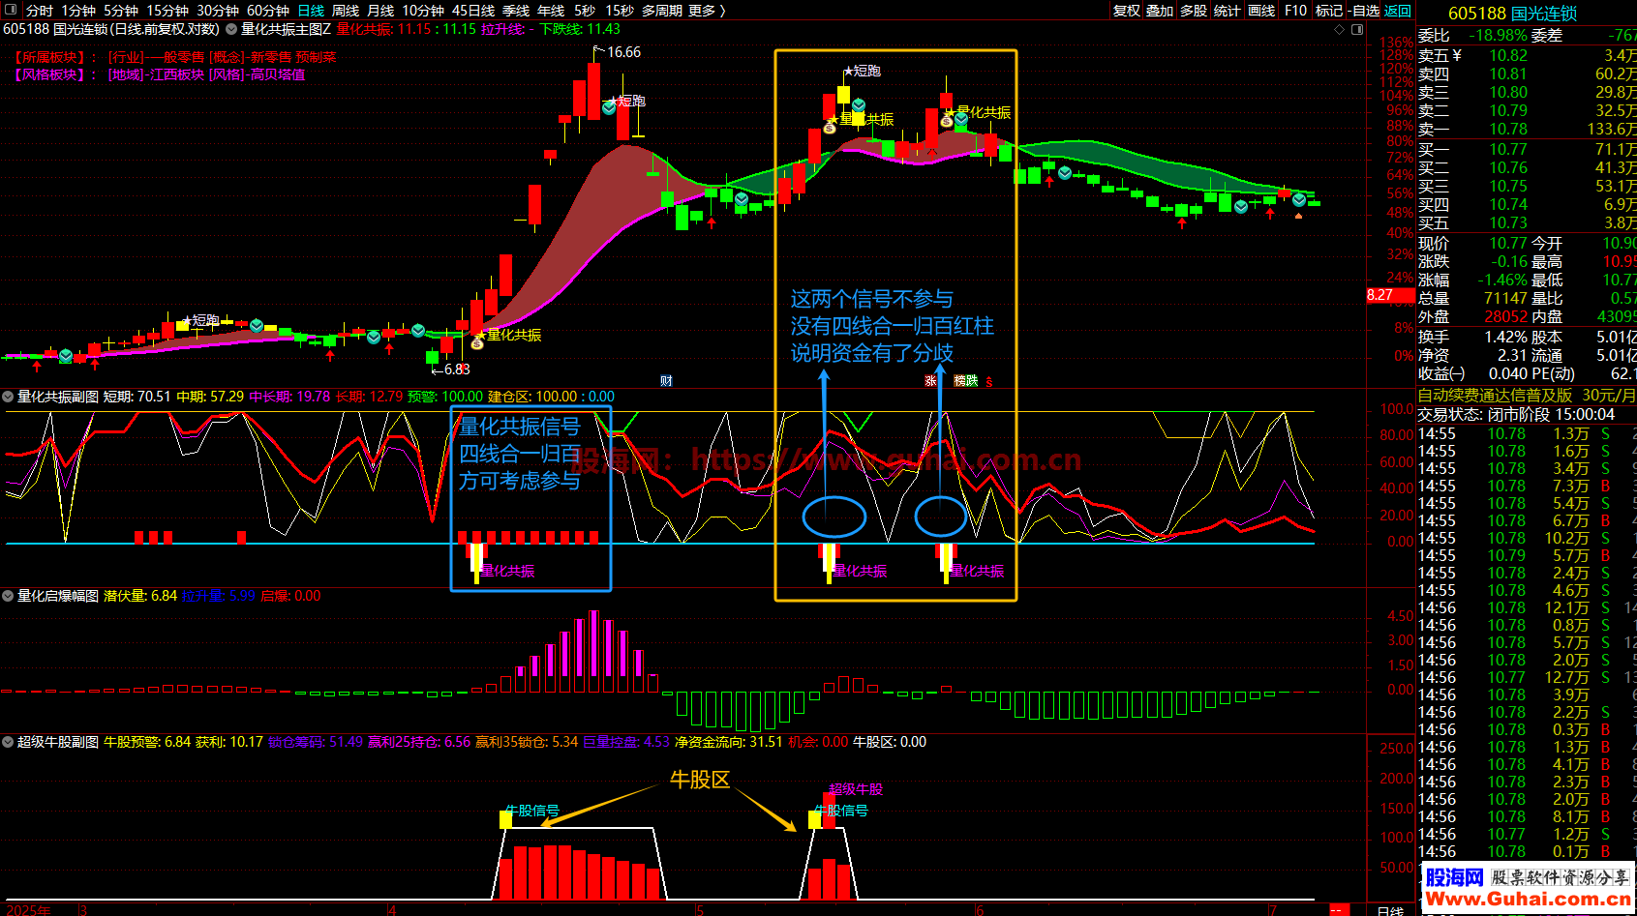Select the 10分钟 period tab
The image size is (1637, 916).
[x=423, y=11]
